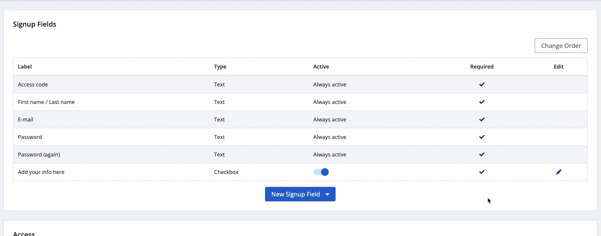Screen dimensions: 601x236
Task: Click the Required checkmark in E-mail row
Action: [482, 120]
